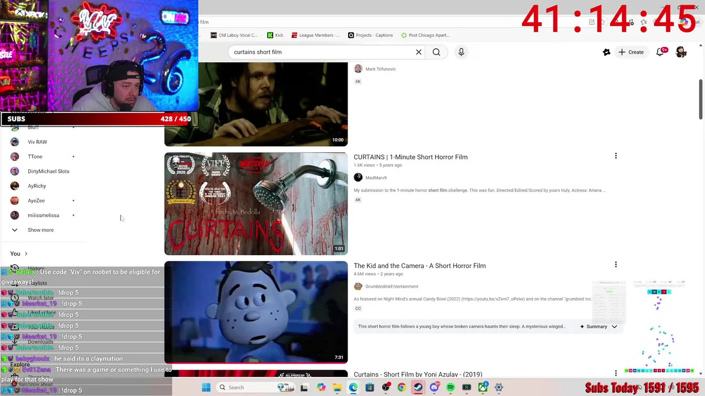
Task: Activate voice search microphone
Action: click(461, 52)
